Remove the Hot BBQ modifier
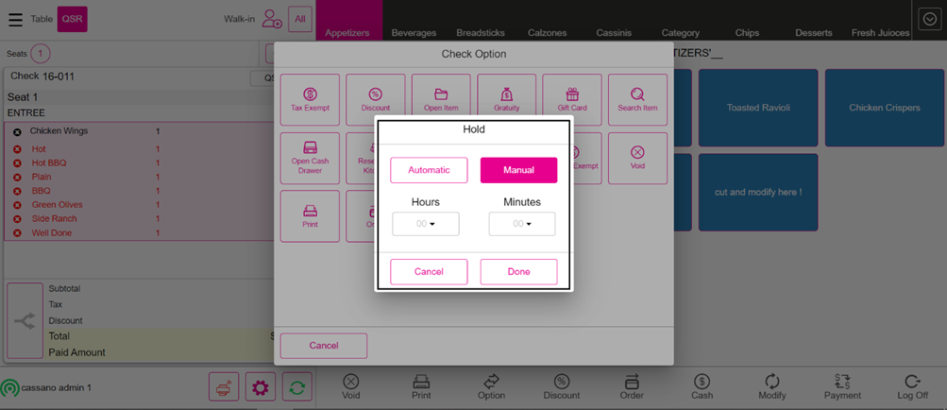Viewport: 947px width, 410px height. pos(17,163)
